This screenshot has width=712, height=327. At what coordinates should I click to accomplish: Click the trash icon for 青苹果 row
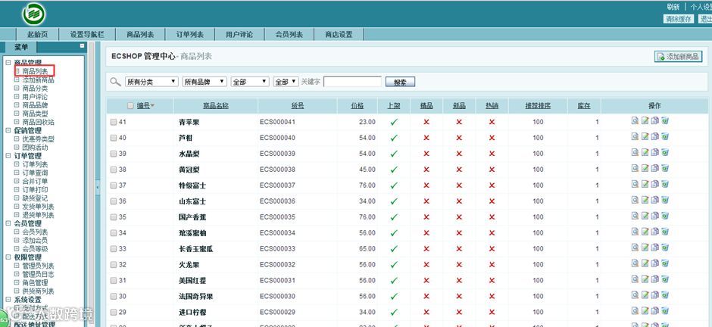tap(665, 120)
